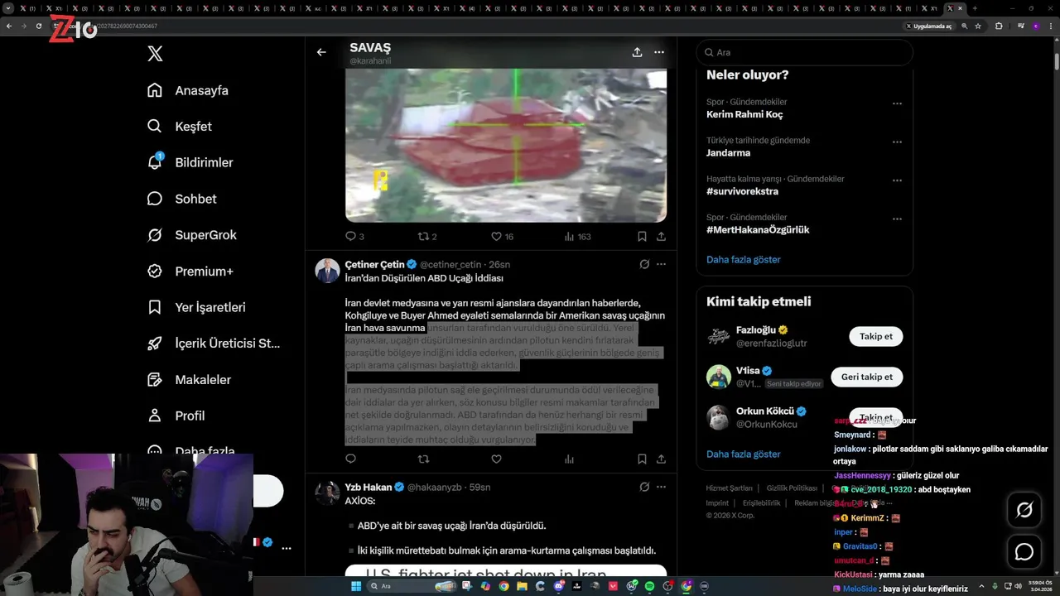Open browser extensions puzzle icon

(x=999, y=26)
